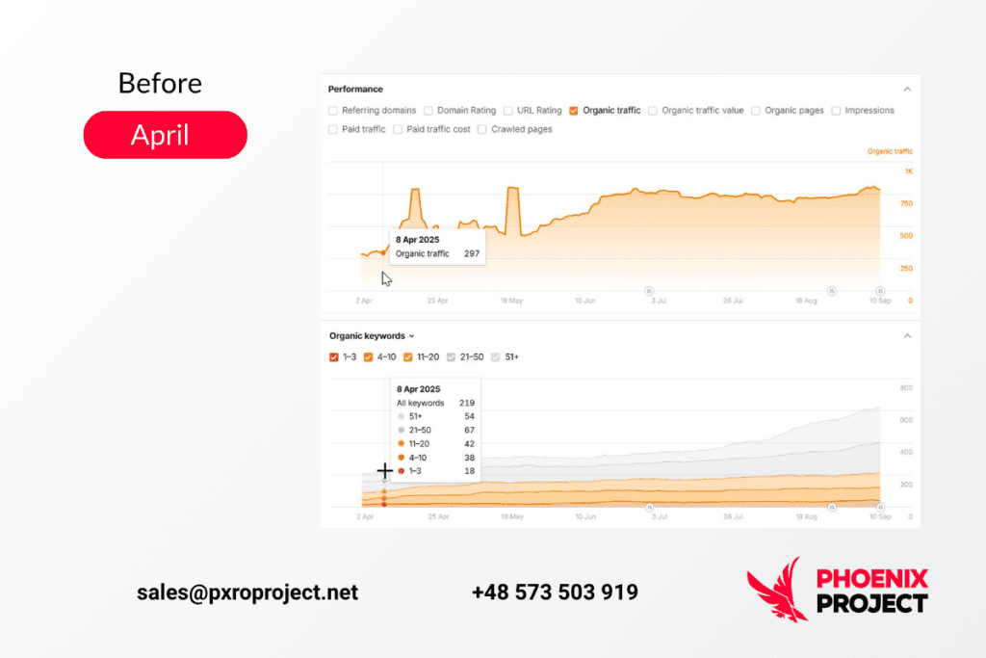Click the 25 Apr label on Performance chart axis
Screen dimensions: 986x658
tap(438, 301)
